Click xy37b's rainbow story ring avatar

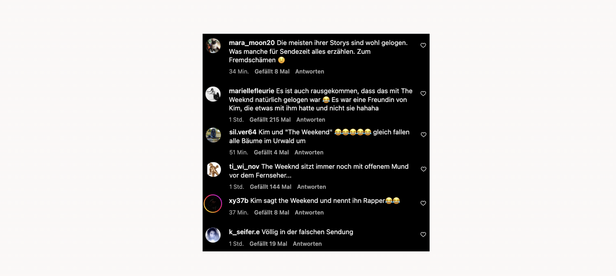click(214, 203)
